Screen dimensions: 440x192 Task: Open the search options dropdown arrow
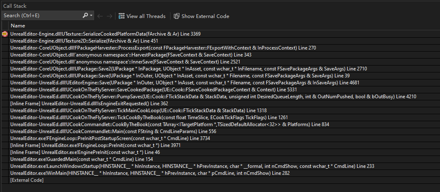coord(92,16)
